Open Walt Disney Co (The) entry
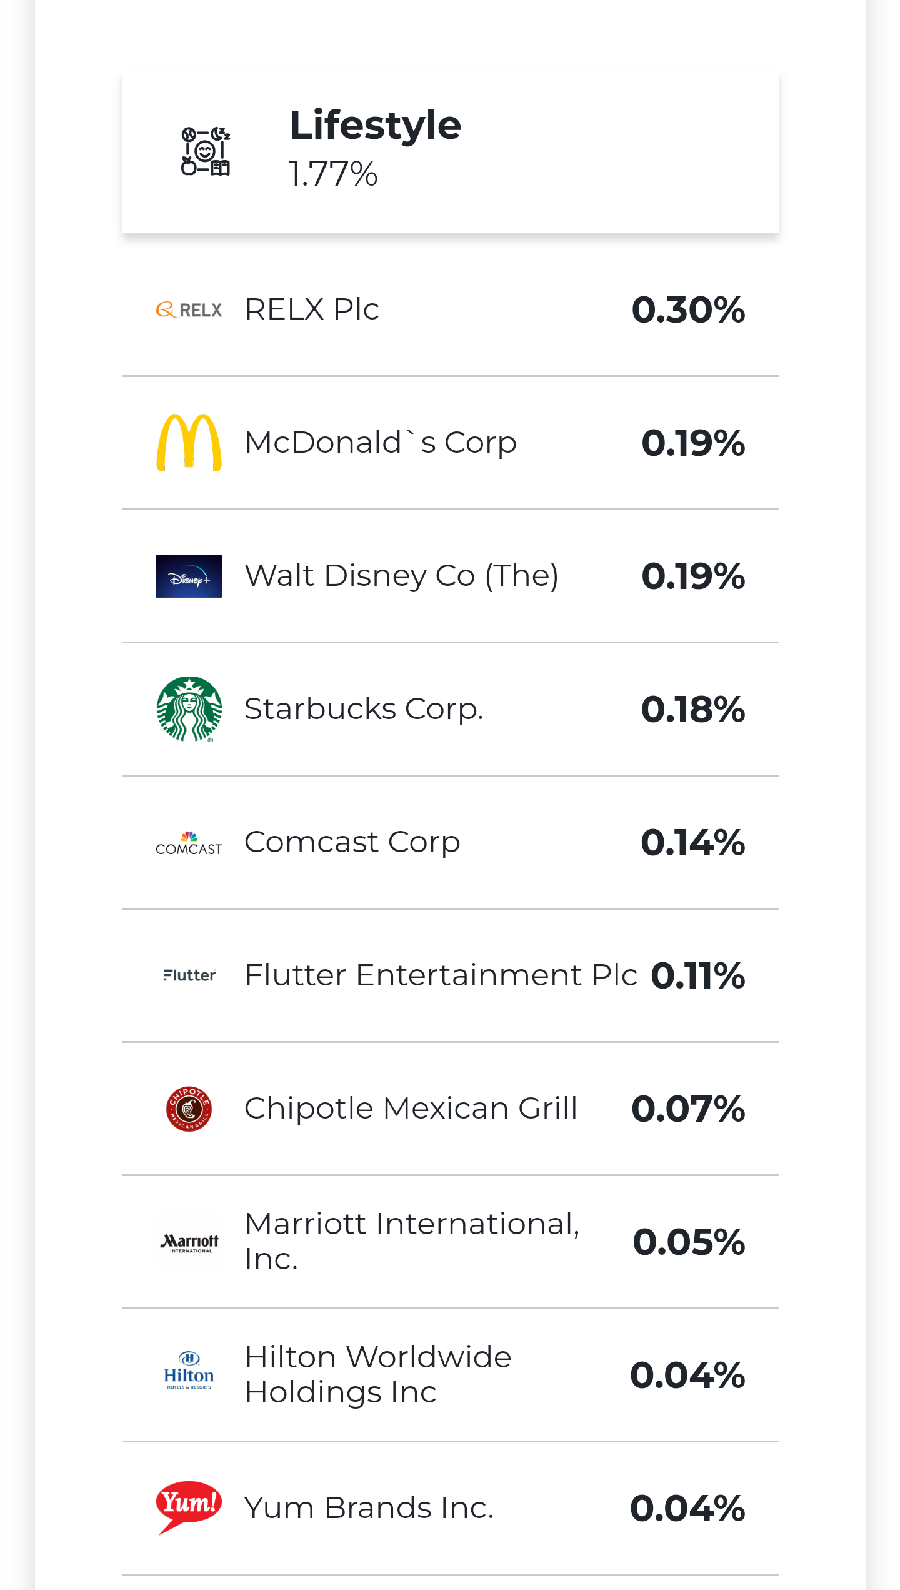This screenshot has width=900, height=1590. (401, 576)
